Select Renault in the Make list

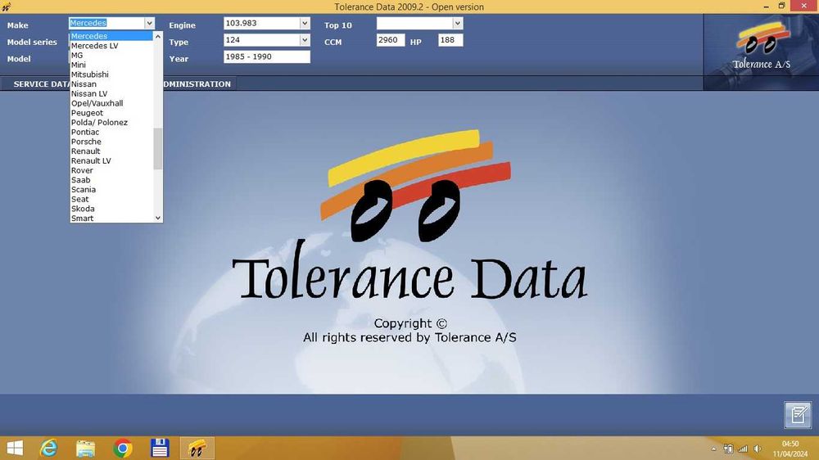click(111, 151)
